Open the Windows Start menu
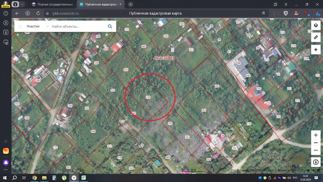The height and width of the screenshot is (182, 323). click(5, 178)
